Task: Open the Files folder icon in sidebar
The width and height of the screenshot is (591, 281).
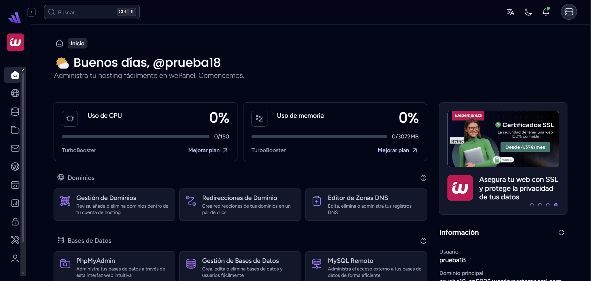Action: pos(15,130)
